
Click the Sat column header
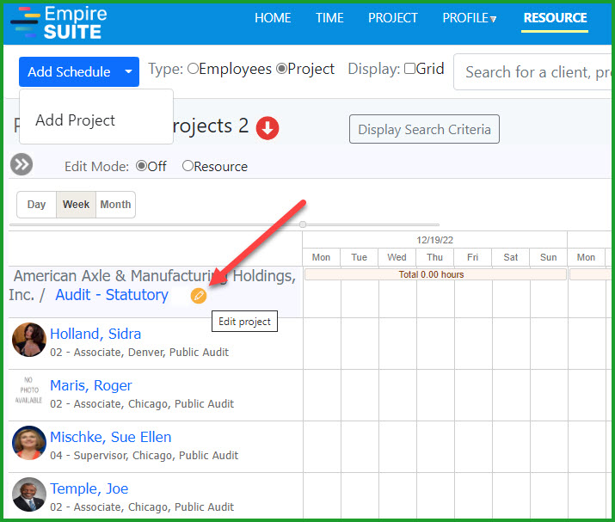click(511, 257)
